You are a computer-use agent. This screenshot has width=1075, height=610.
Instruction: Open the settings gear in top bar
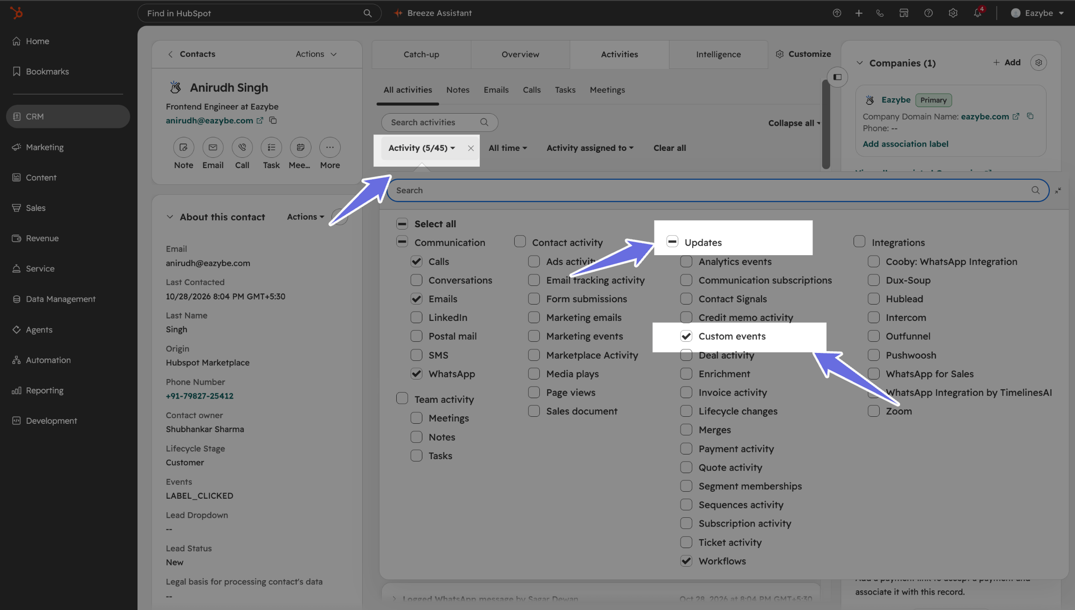[953, 13]
